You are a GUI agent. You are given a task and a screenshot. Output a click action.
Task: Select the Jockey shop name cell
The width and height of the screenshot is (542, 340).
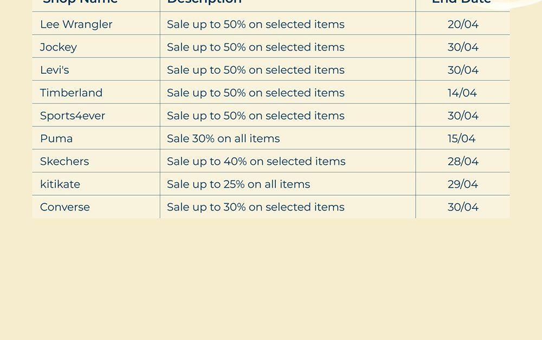pyautogui.click(x=59, y=47)
